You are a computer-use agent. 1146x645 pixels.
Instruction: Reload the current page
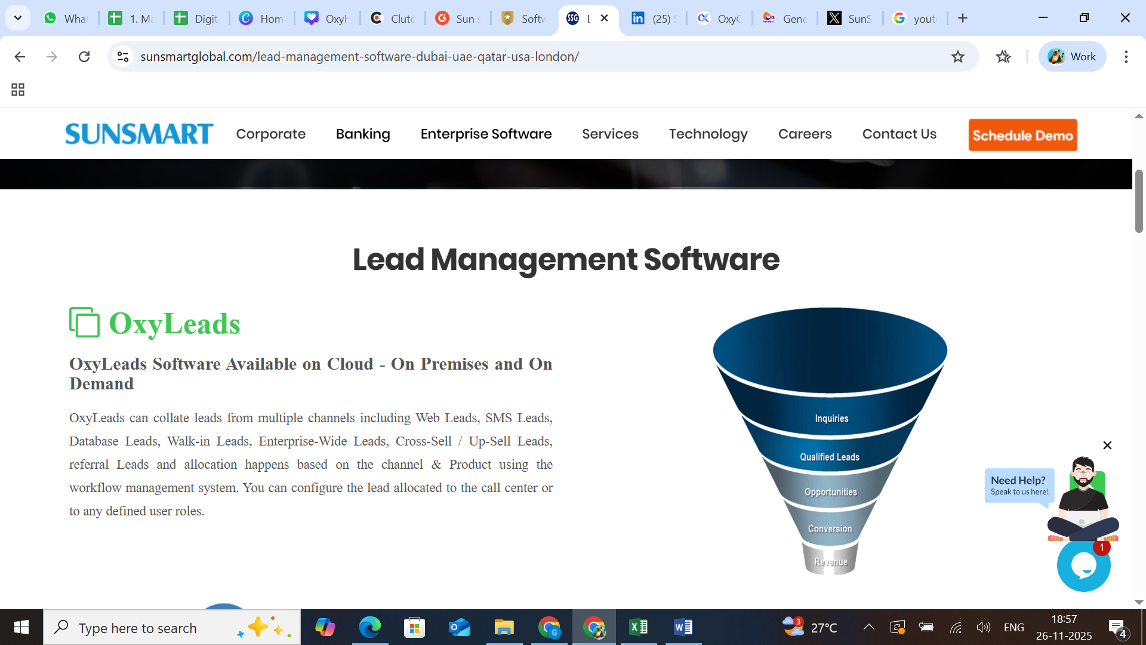pos(84,57)
